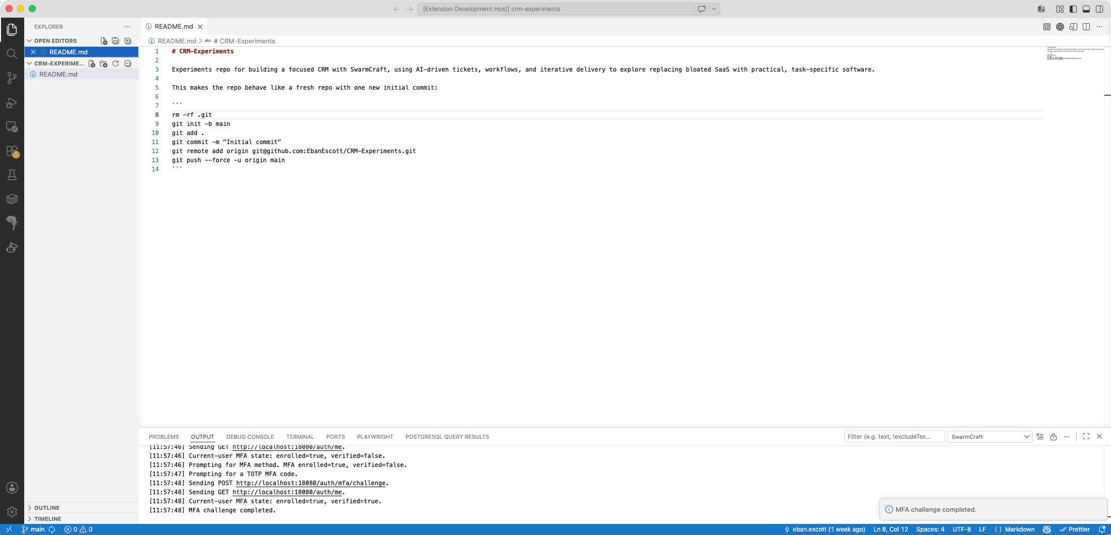Select README.md in the CRM-EXPERIMENTS file tree
Image resolution: width=1111 pixels, height=535 pixels.
pyautogui.click(x=81, y=74)
